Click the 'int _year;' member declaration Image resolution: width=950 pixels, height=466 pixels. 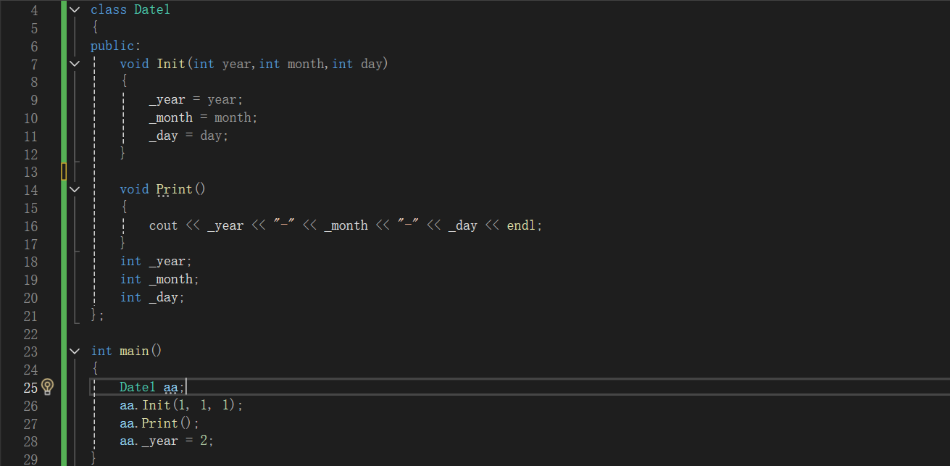pos(157,262)
